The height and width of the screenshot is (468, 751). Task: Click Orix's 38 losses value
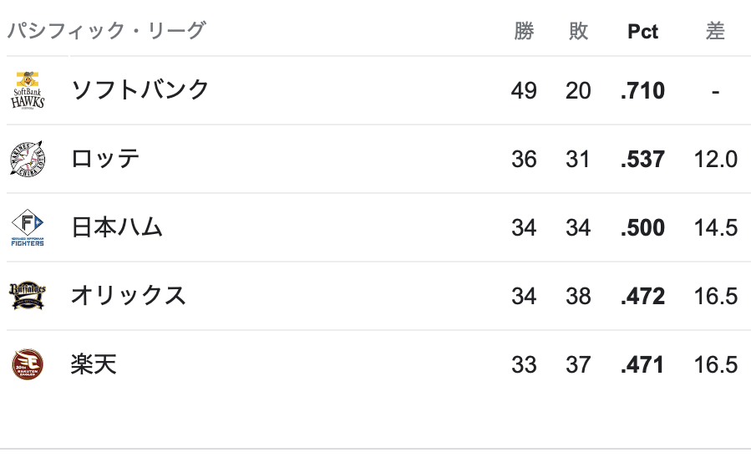pyautogui.click(x=578, y=296)
